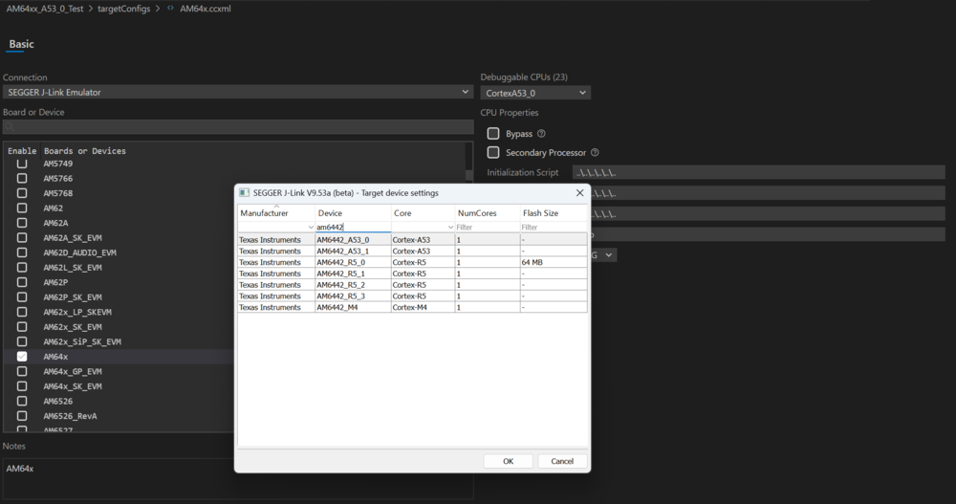Screen dimensions: 956x504
Task: Check the AM62 board checkbox
Action: click(22, 208)
